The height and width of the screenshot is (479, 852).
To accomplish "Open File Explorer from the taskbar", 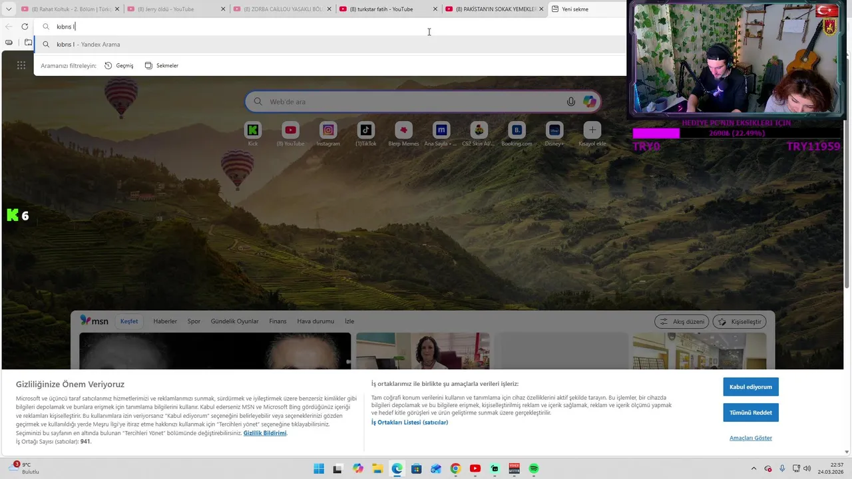I will point(377,468).
